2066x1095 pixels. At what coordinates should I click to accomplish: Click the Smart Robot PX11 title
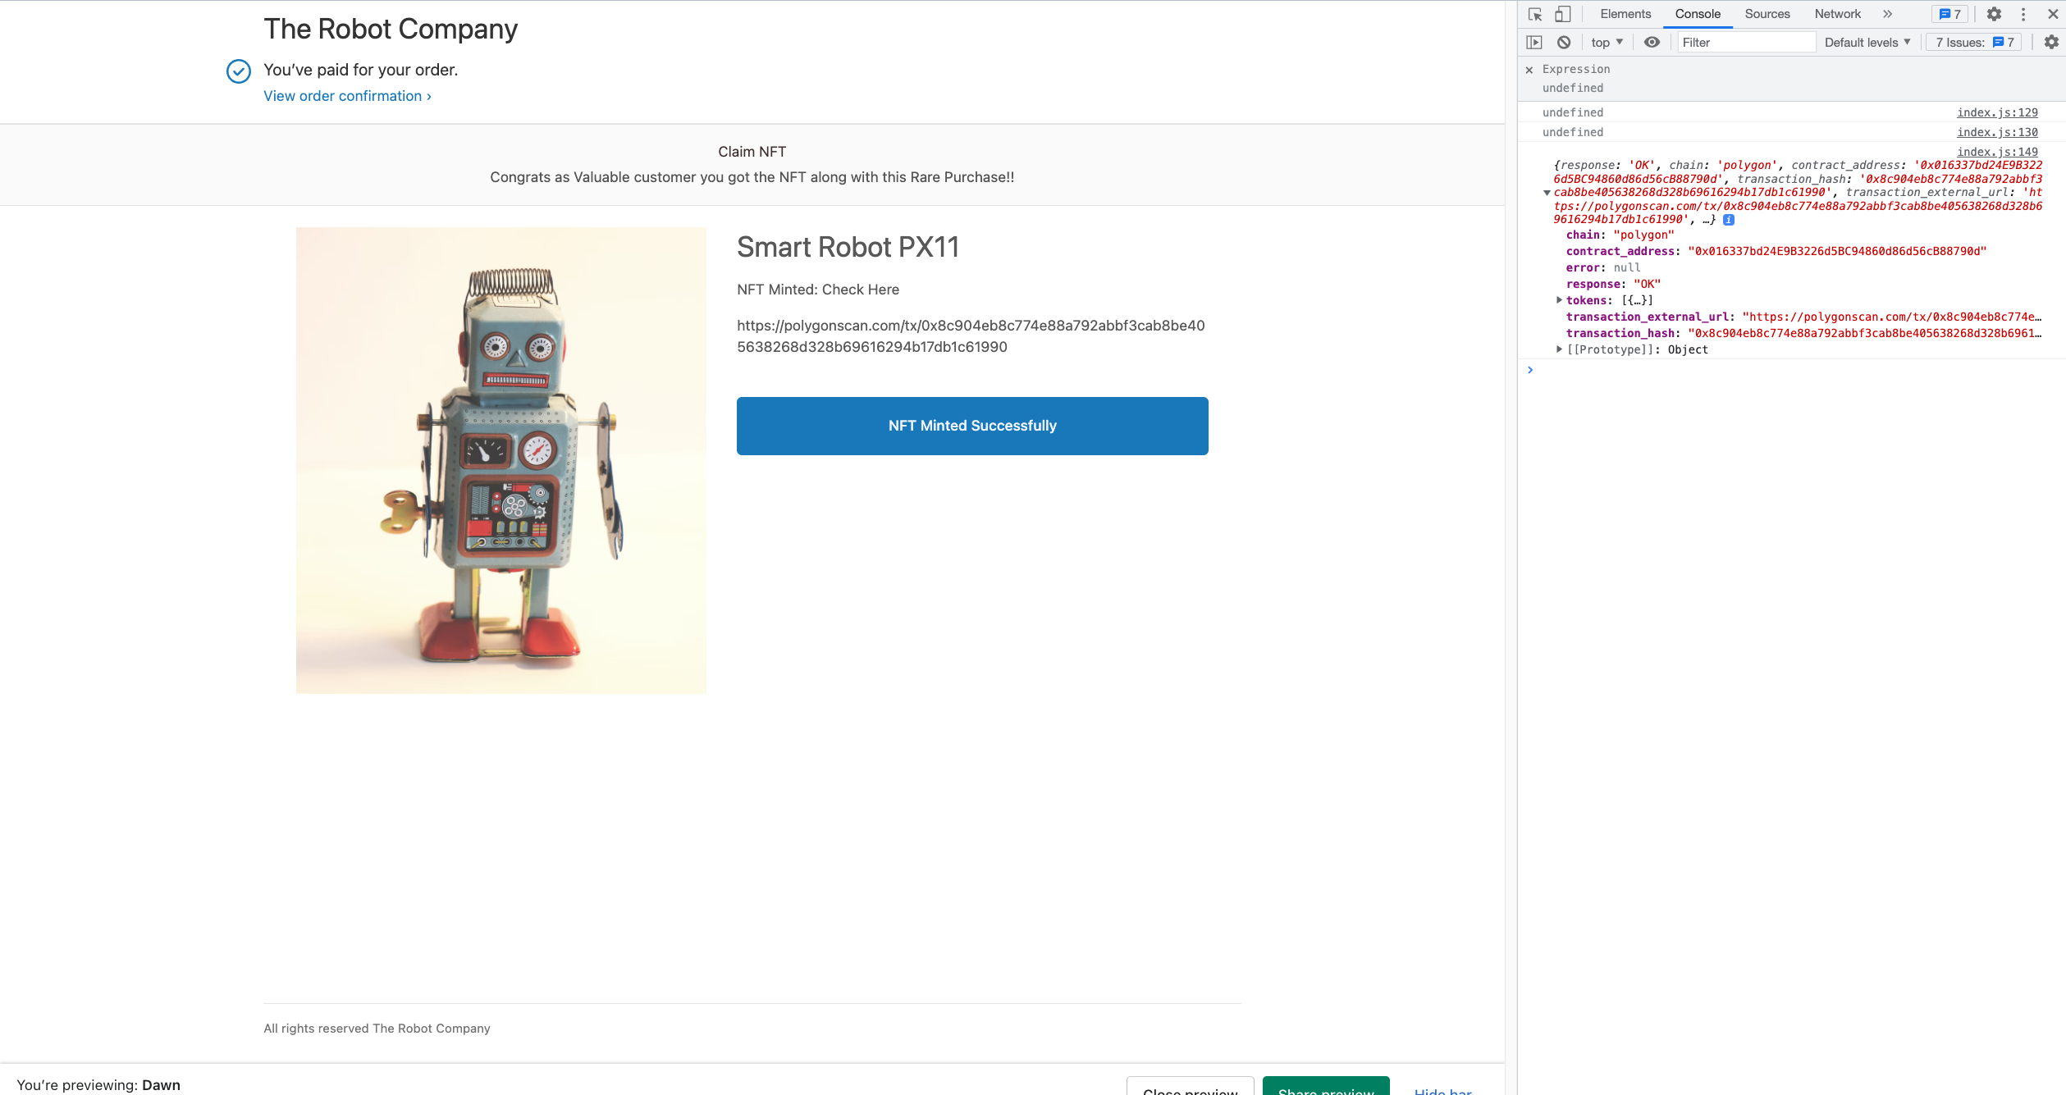(x=848, y=247)
